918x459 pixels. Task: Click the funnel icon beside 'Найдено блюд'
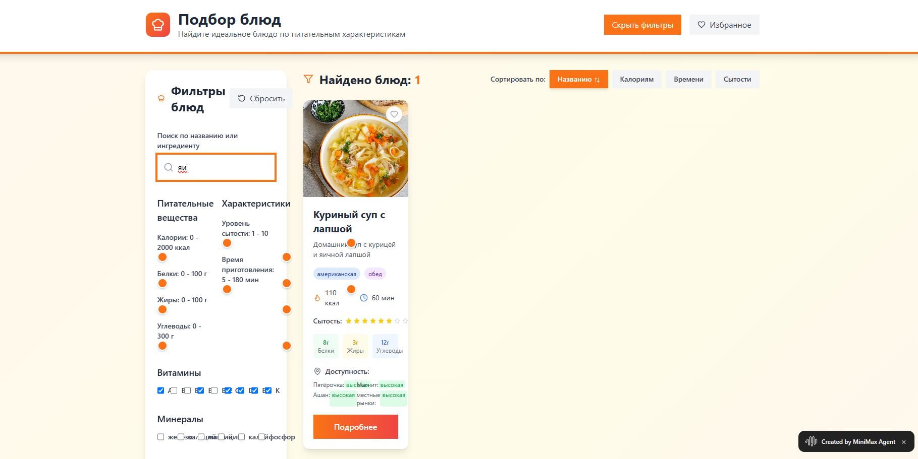click(308, 79)
